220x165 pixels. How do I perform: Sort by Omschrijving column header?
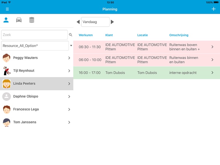click(x=179, y=35)
